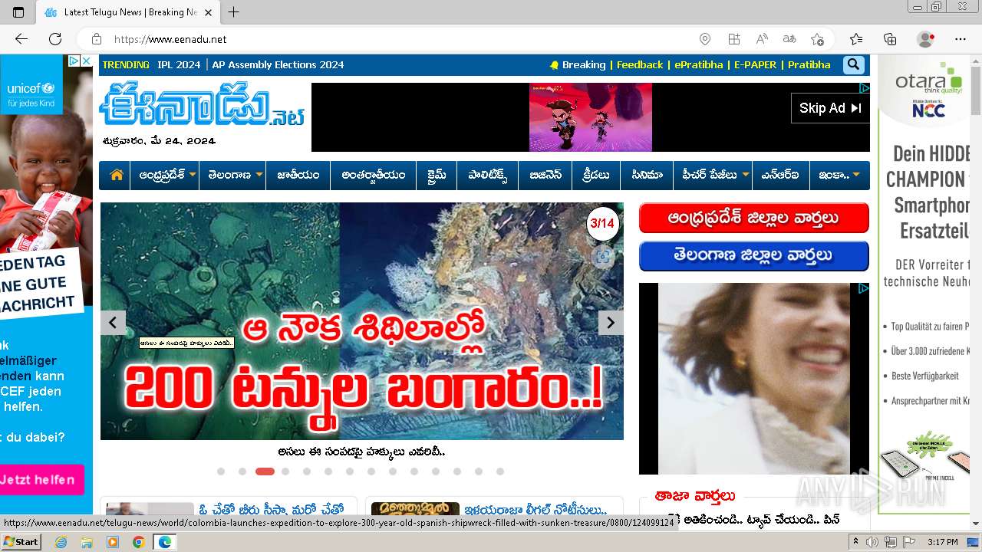
Task: Show hidden tray icons arrow
Action: pos(855,542)
